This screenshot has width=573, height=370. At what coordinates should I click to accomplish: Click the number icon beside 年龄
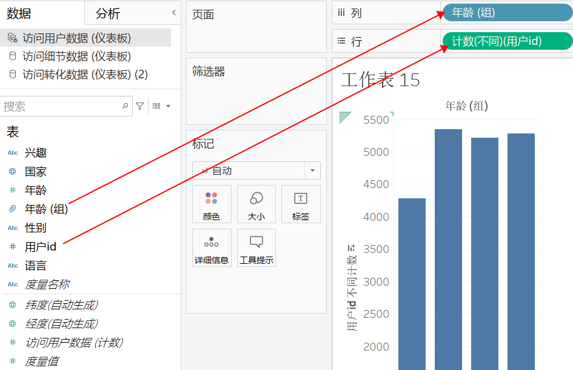click(12, 190)
